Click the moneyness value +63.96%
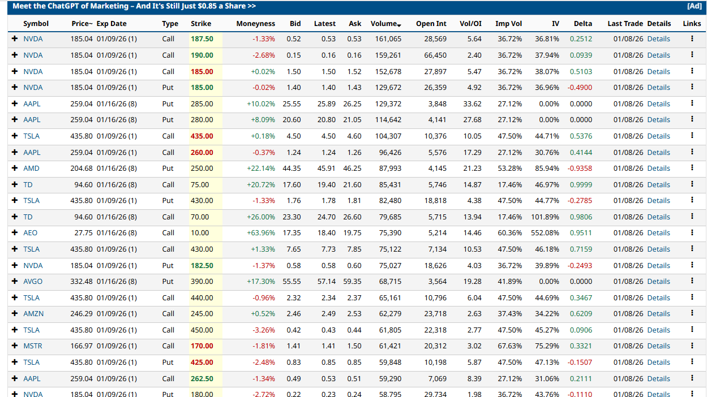 pyautogui.click(x=261, y=233)
